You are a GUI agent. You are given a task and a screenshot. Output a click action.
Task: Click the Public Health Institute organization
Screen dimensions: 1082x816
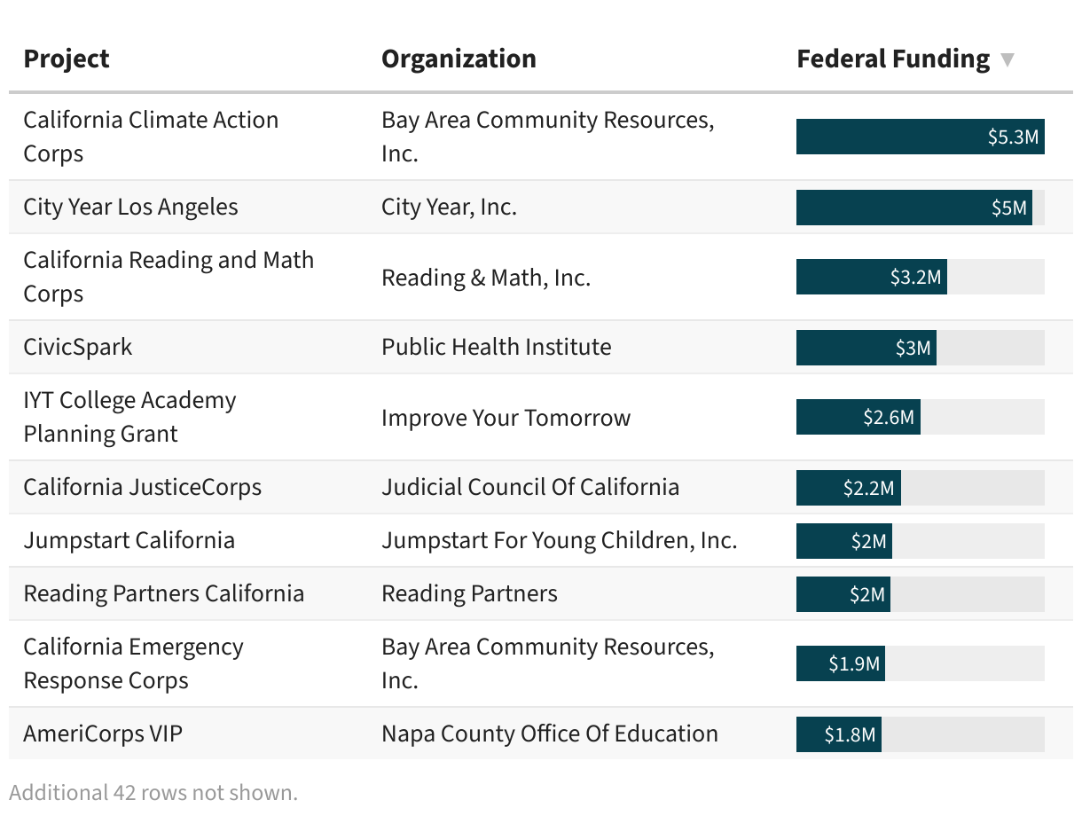(x=496, y=347)
